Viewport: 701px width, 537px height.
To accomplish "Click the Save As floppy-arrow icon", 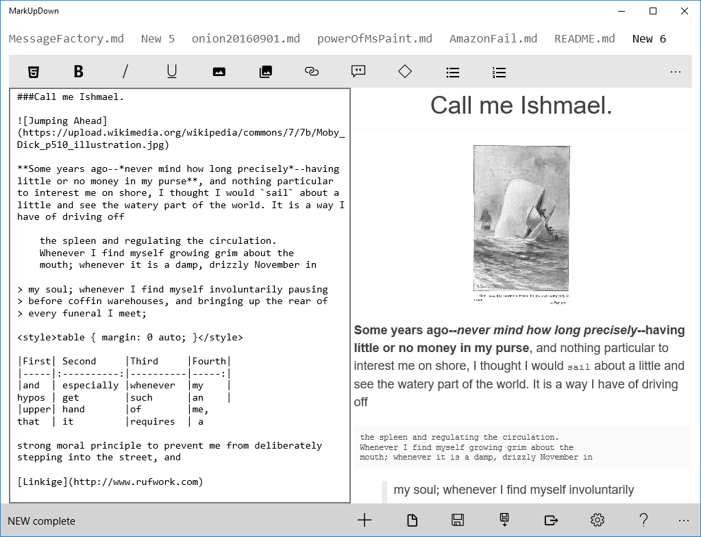I will (504, 520).
